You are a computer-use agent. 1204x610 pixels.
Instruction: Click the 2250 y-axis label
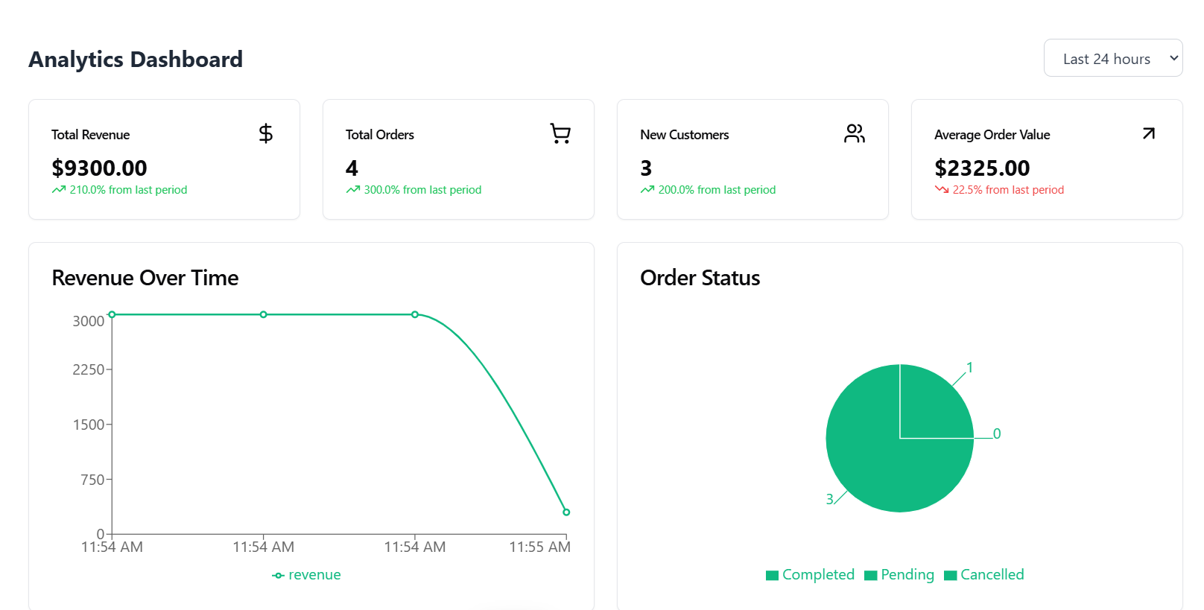coord(88,369)
